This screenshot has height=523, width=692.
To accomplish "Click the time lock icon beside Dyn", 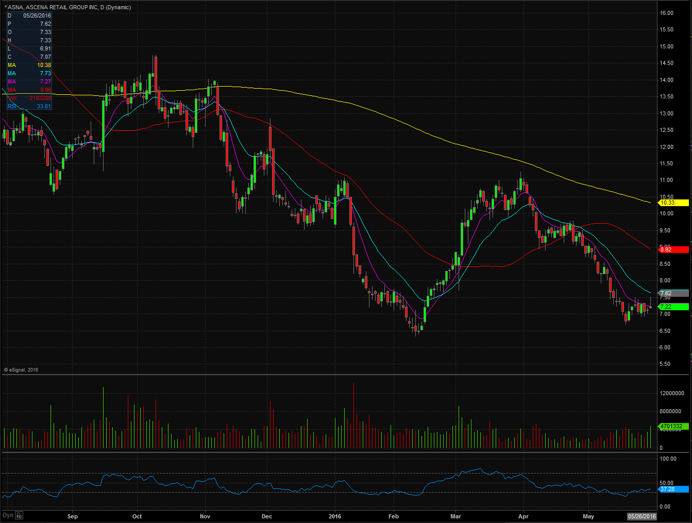I will [x=19, y=515].
